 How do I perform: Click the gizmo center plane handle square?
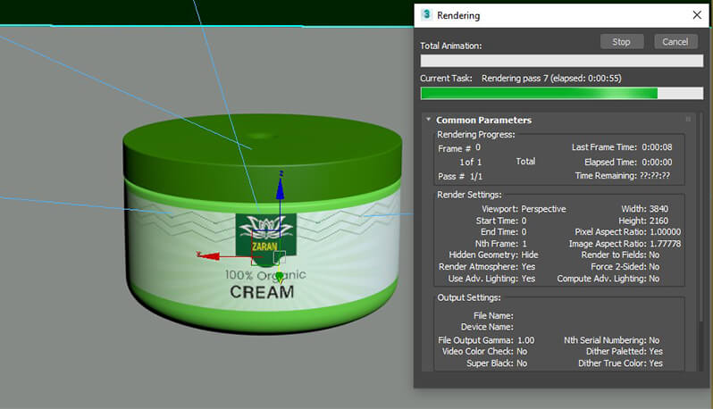point(276,257)
